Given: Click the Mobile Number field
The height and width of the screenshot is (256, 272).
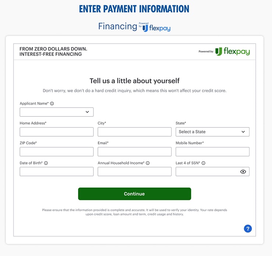Looking at the screenshot, I should coord(212,152).
